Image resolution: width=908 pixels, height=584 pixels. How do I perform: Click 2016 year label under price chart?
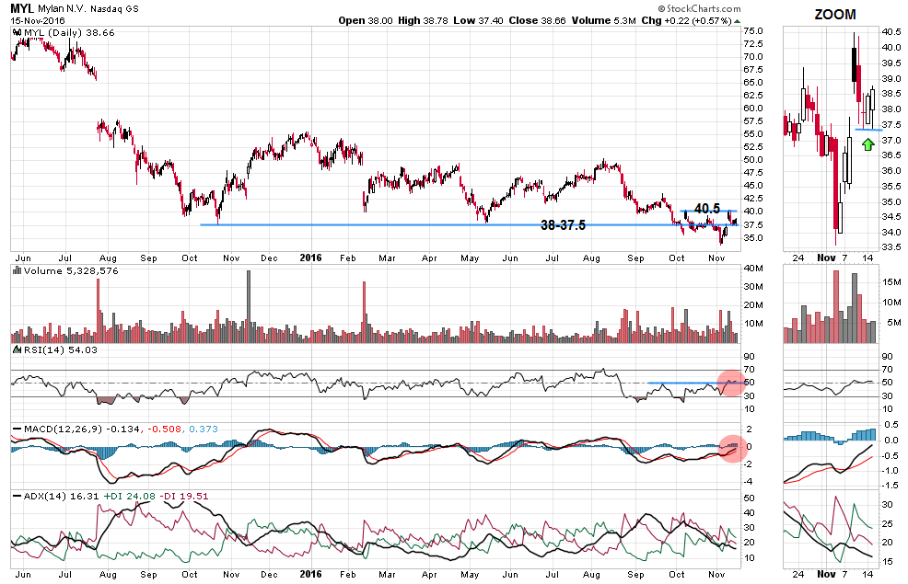[310, 258]
